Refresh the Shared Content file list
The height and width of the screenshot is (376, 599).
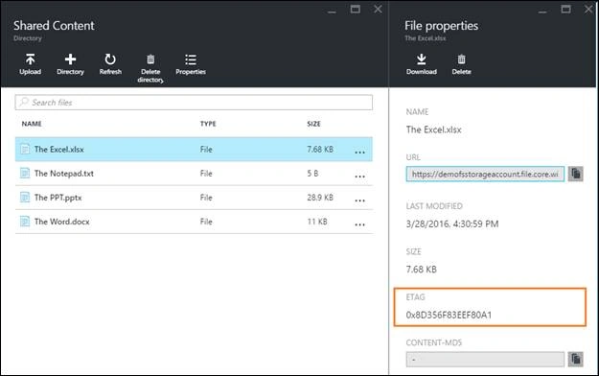110,59
